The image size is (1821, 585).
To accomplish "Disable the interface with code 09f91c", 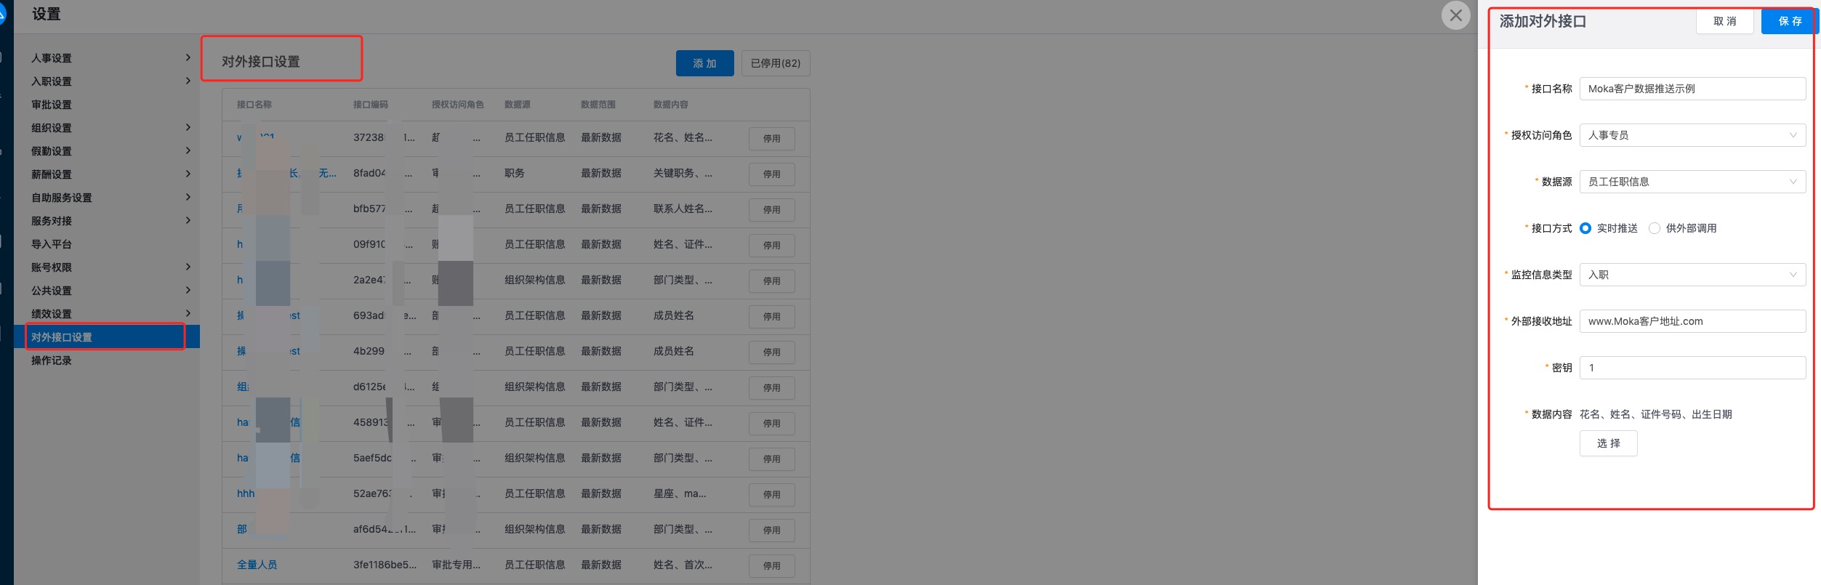I will 771,245.
